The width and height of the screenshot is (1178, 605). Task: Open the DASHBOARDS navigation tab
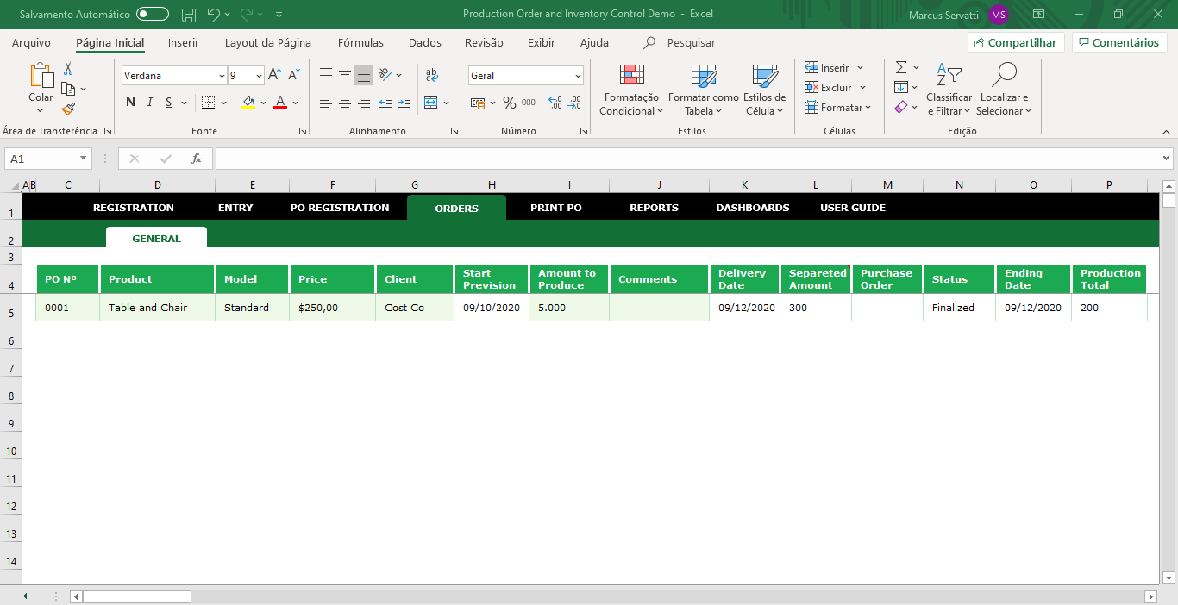pyautogui.click(x=753, y=208)
